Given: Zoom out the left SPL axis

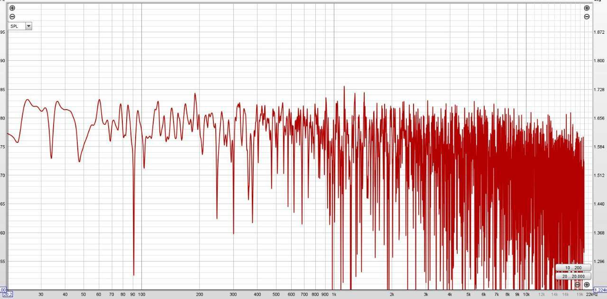Looking at the screenshot, I should [x=12, y=17].
